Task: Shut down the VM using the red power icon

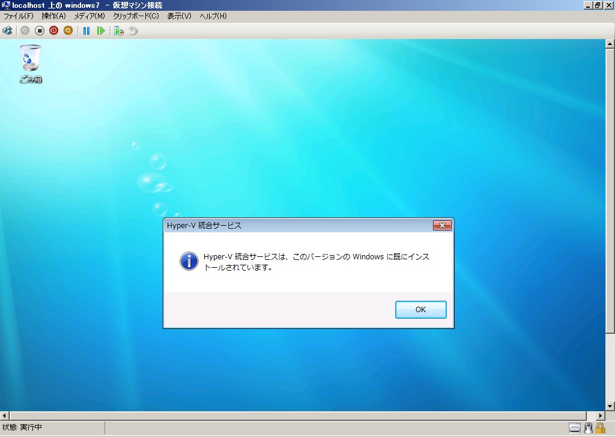Action: (x=53, y=31)
